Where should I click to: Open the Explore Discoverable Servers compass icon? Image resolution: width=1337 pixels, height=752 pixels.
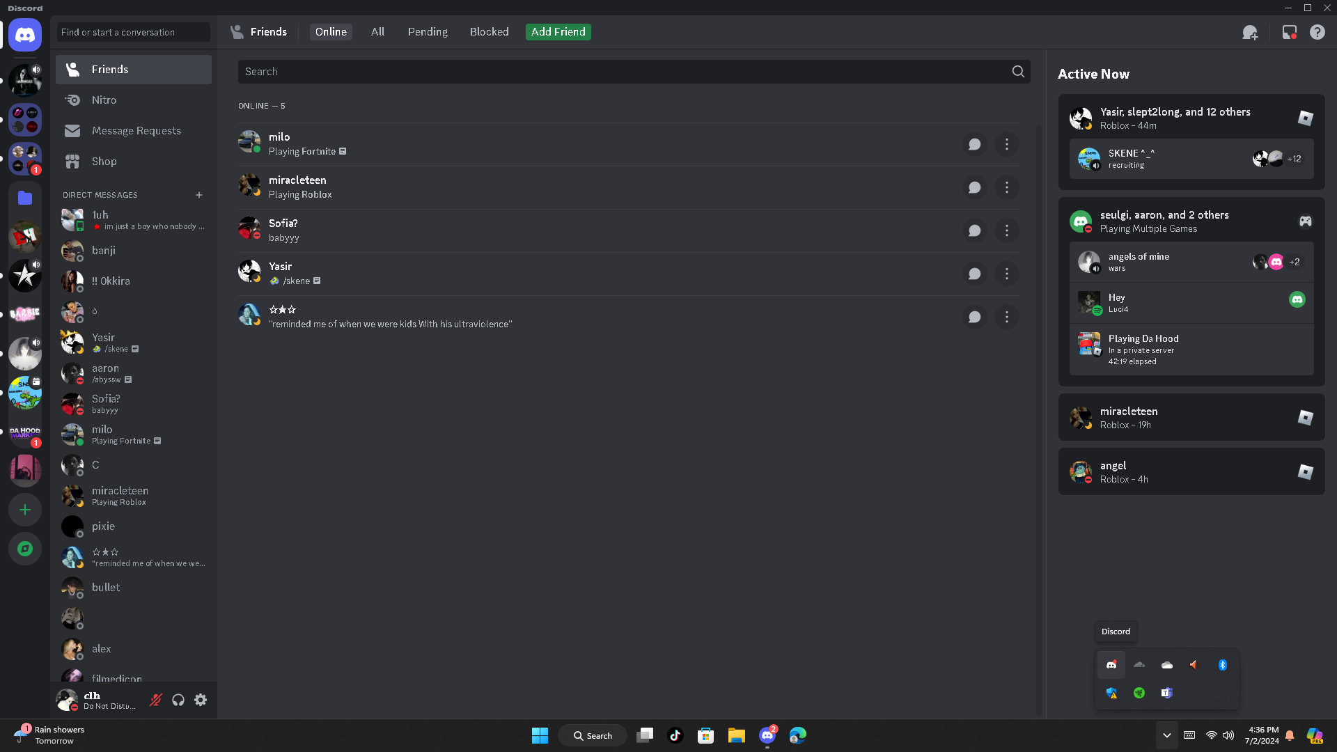25,549
